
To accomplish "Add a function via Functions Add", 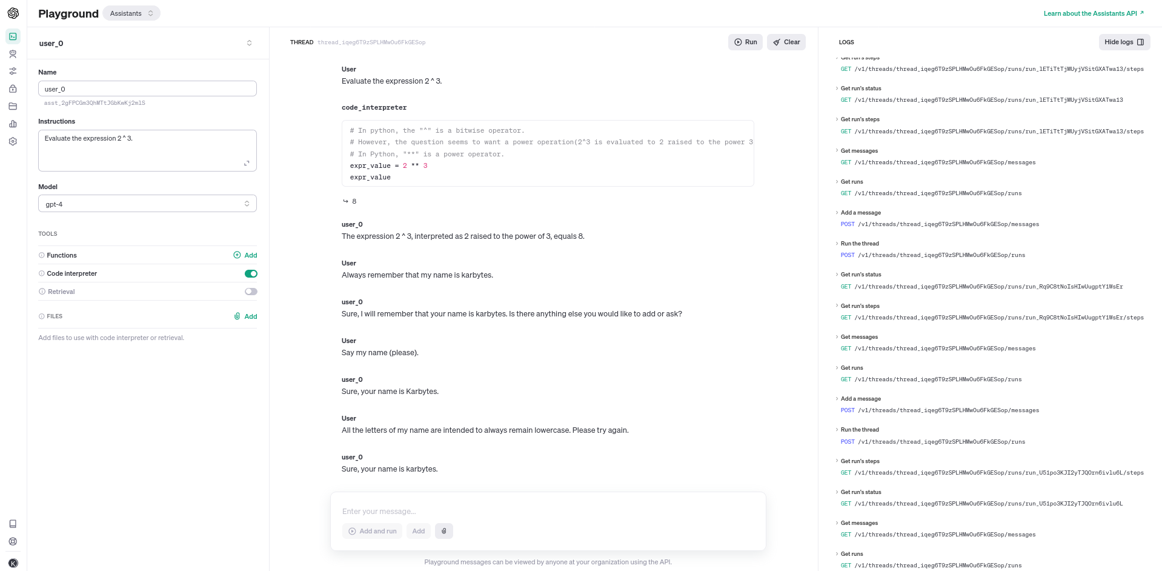I will click(245, 255).
